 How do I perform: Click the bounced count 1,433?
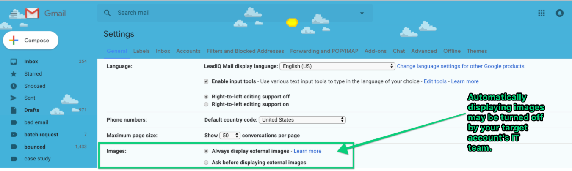click(x=81, y=147)
